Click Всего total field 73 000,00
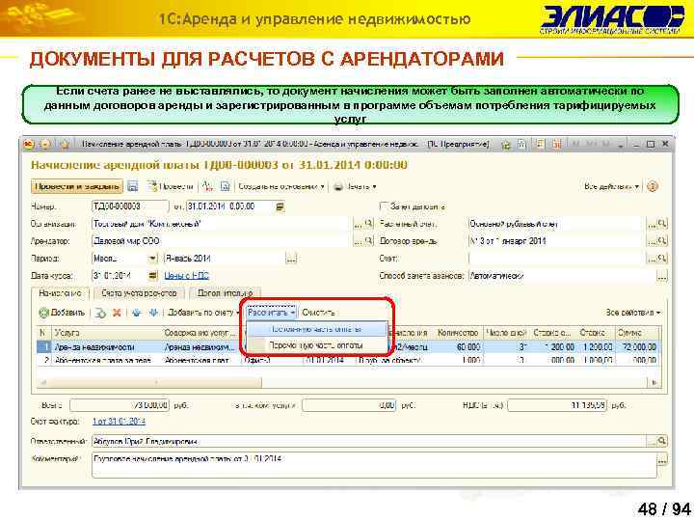The width and height of the screenshot is (694, 521). click(x=120, y=405)
